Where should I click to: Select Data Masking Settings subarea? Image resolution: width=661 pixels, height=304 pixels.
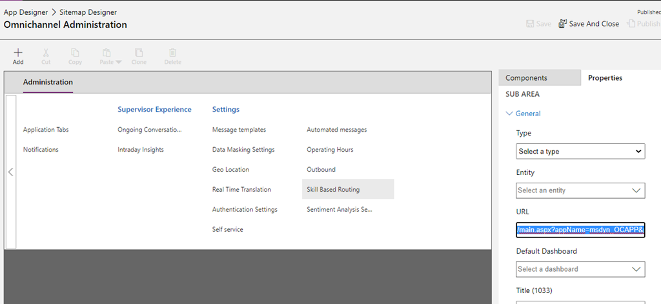[243, 150]
